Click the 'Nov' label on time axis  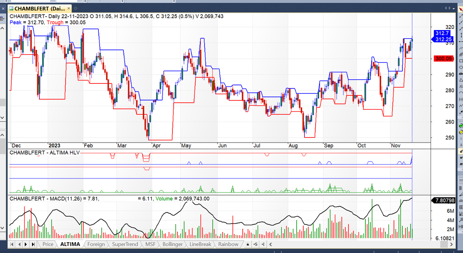(x=396, y=146)
